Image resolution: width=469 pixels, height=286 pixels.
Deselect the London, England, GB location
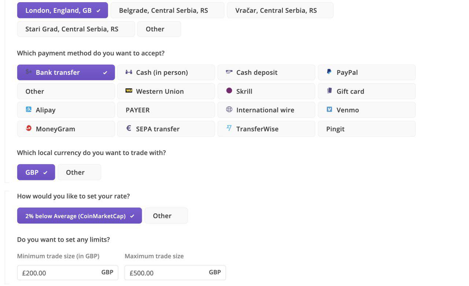(62, 10)
